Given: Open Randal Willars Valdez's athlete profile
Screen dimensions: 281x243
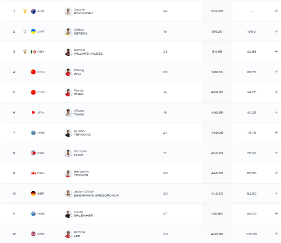Looking at the screenshot, I should pos(88,52).
